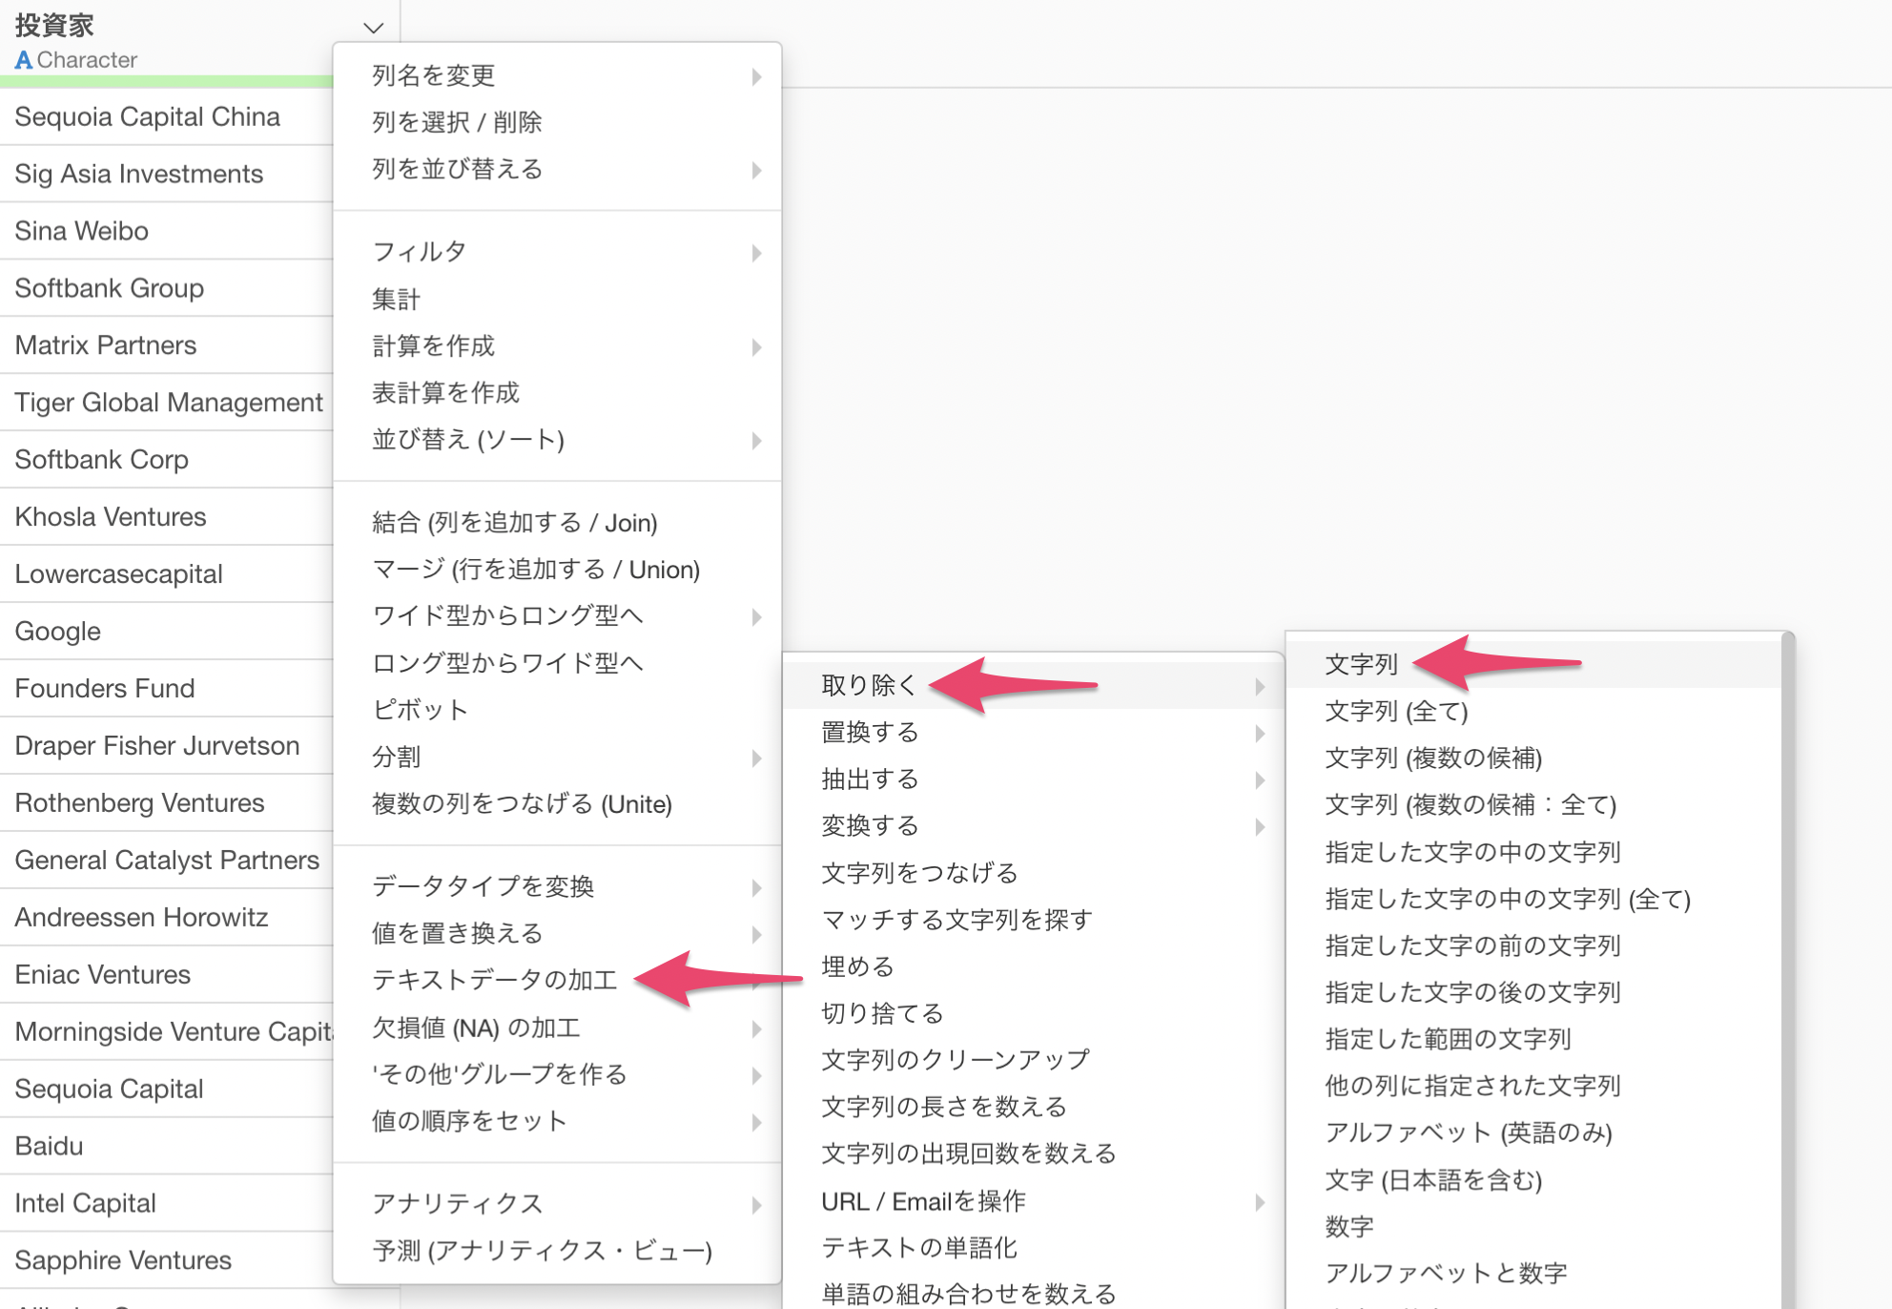Choose 指定した範囲の文字列 option
Viewport: 1892px width, 1309px height.
1448,1039
